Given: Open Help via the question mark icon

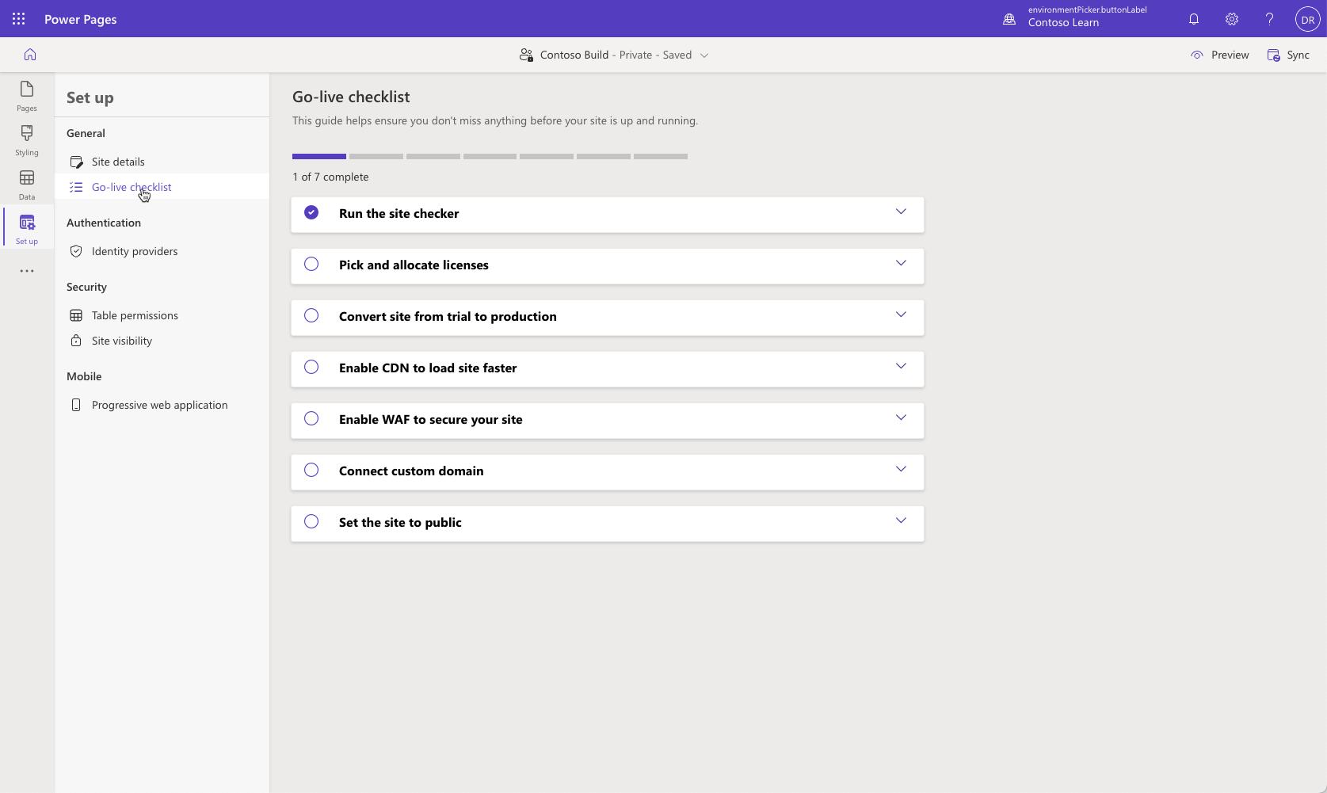Looking at the screenshot, I should (x=1268, y=18).
